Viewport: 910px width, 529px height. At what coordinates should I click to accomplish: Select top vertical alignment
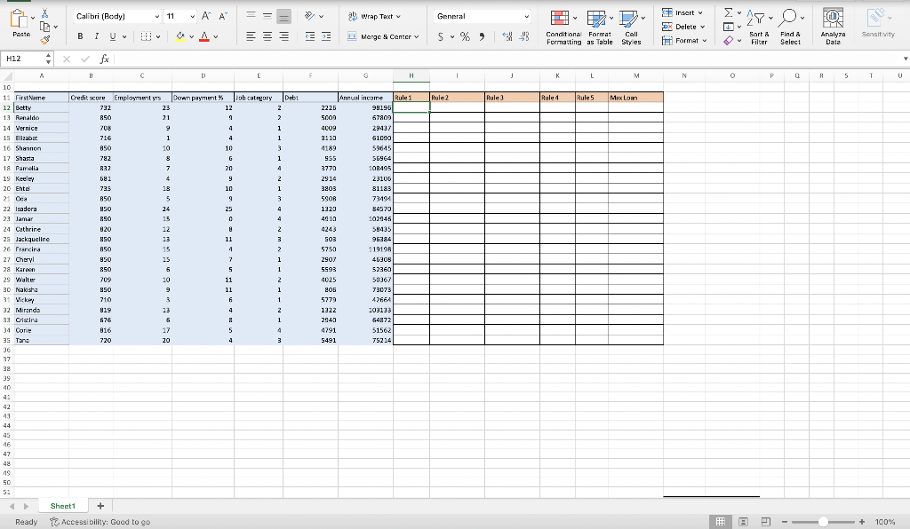251,16
